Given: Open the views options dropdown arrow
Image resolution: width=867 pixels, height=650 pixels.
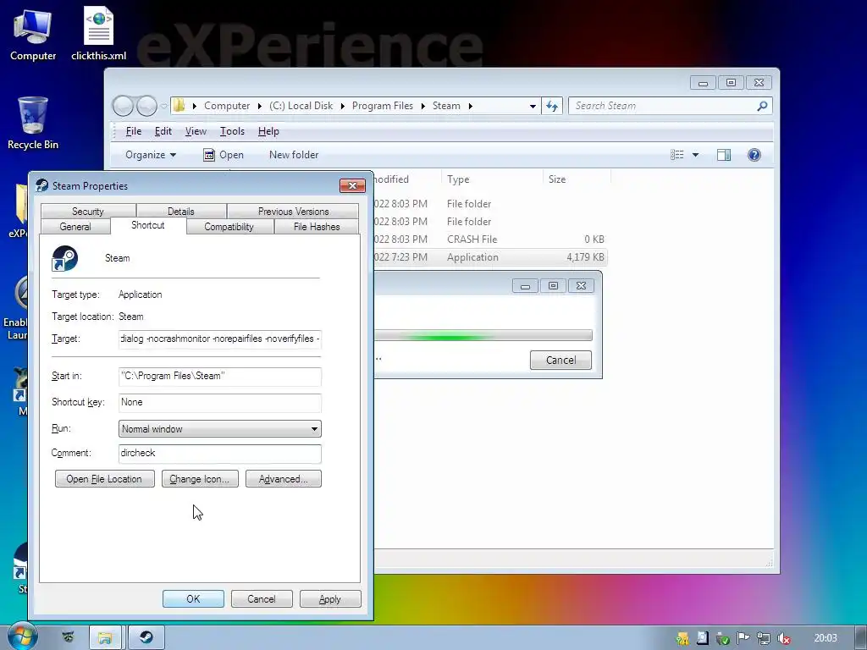Looking at the screenshot, I should pos(696,155).
